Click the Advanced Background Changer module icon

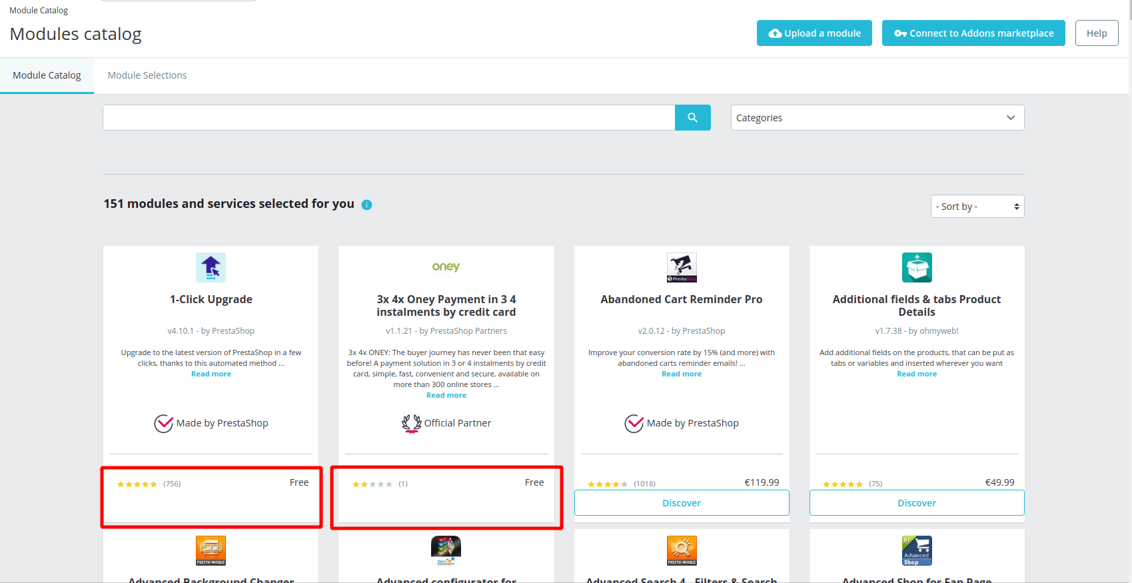tap(211, 550)
